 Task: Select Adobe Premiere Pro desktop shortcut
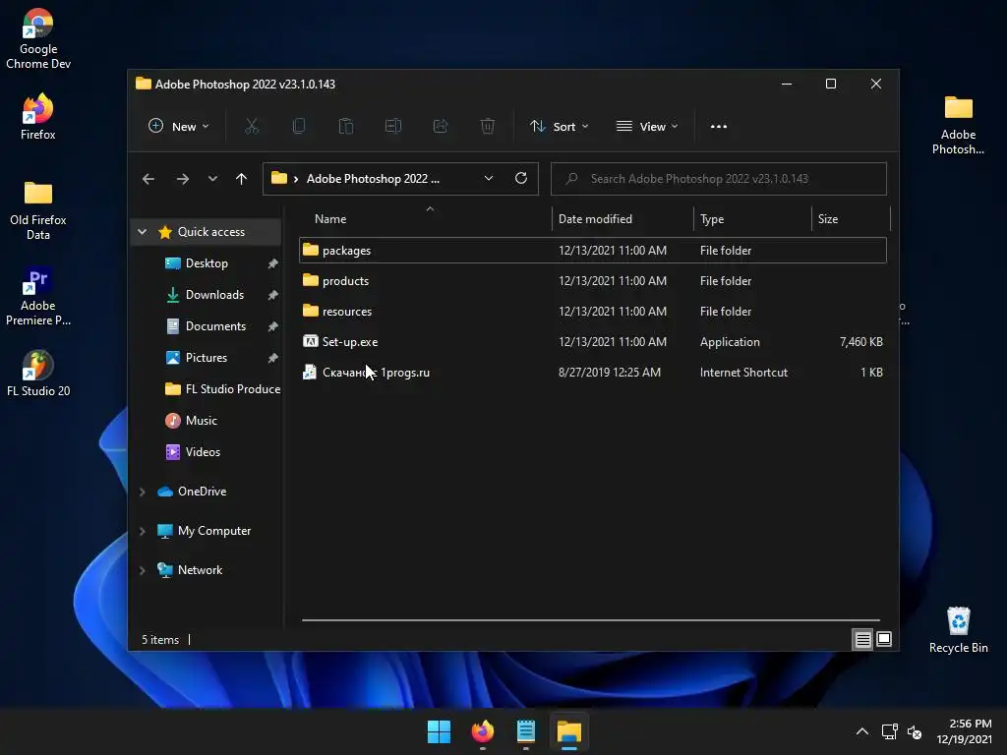coord(38,296)
